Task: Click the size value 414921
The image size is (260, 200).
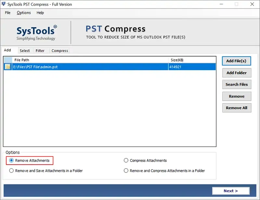Action: (175, 67)
